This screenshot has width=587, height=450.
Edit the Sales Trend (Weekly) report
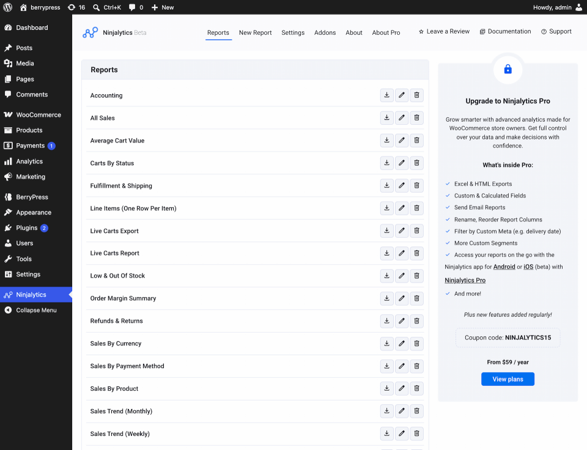pyautogui.click(x=402, y=433)
